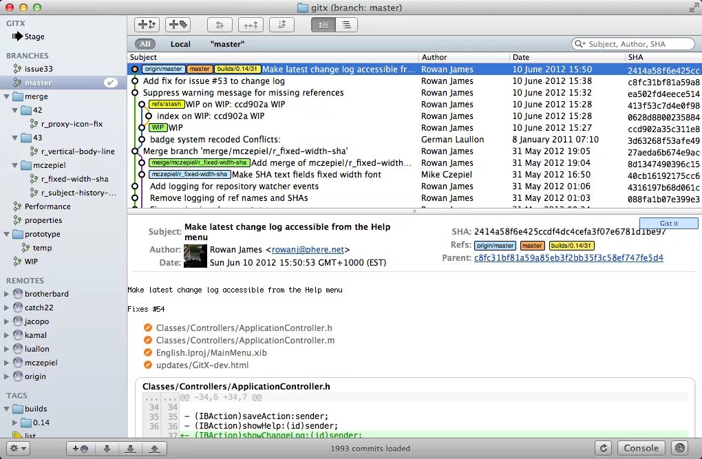702x459 pixels.
Task: Switch to detailed list view mode
Action: click(323, 25)
